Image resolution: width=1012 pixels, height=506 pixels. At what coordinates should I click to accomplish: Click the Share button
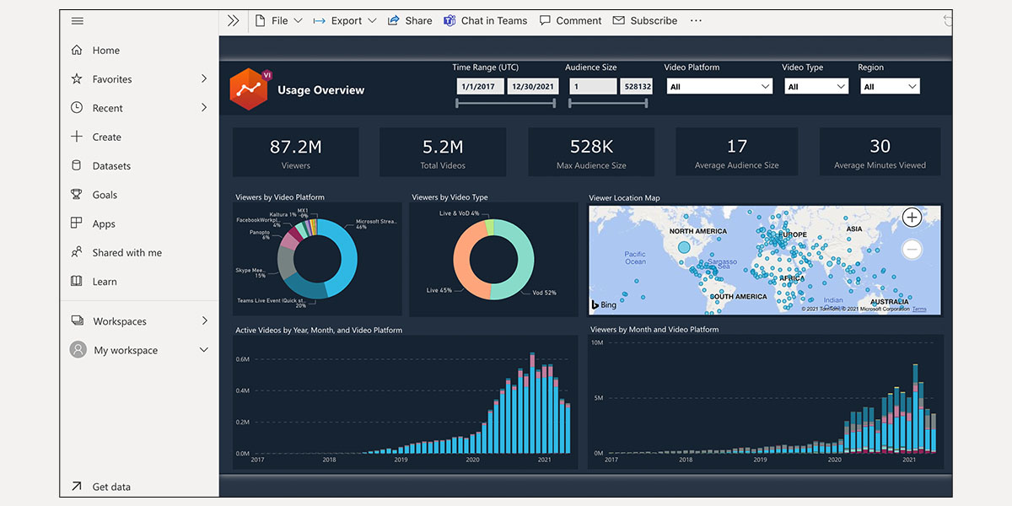[x=410, y=20]
